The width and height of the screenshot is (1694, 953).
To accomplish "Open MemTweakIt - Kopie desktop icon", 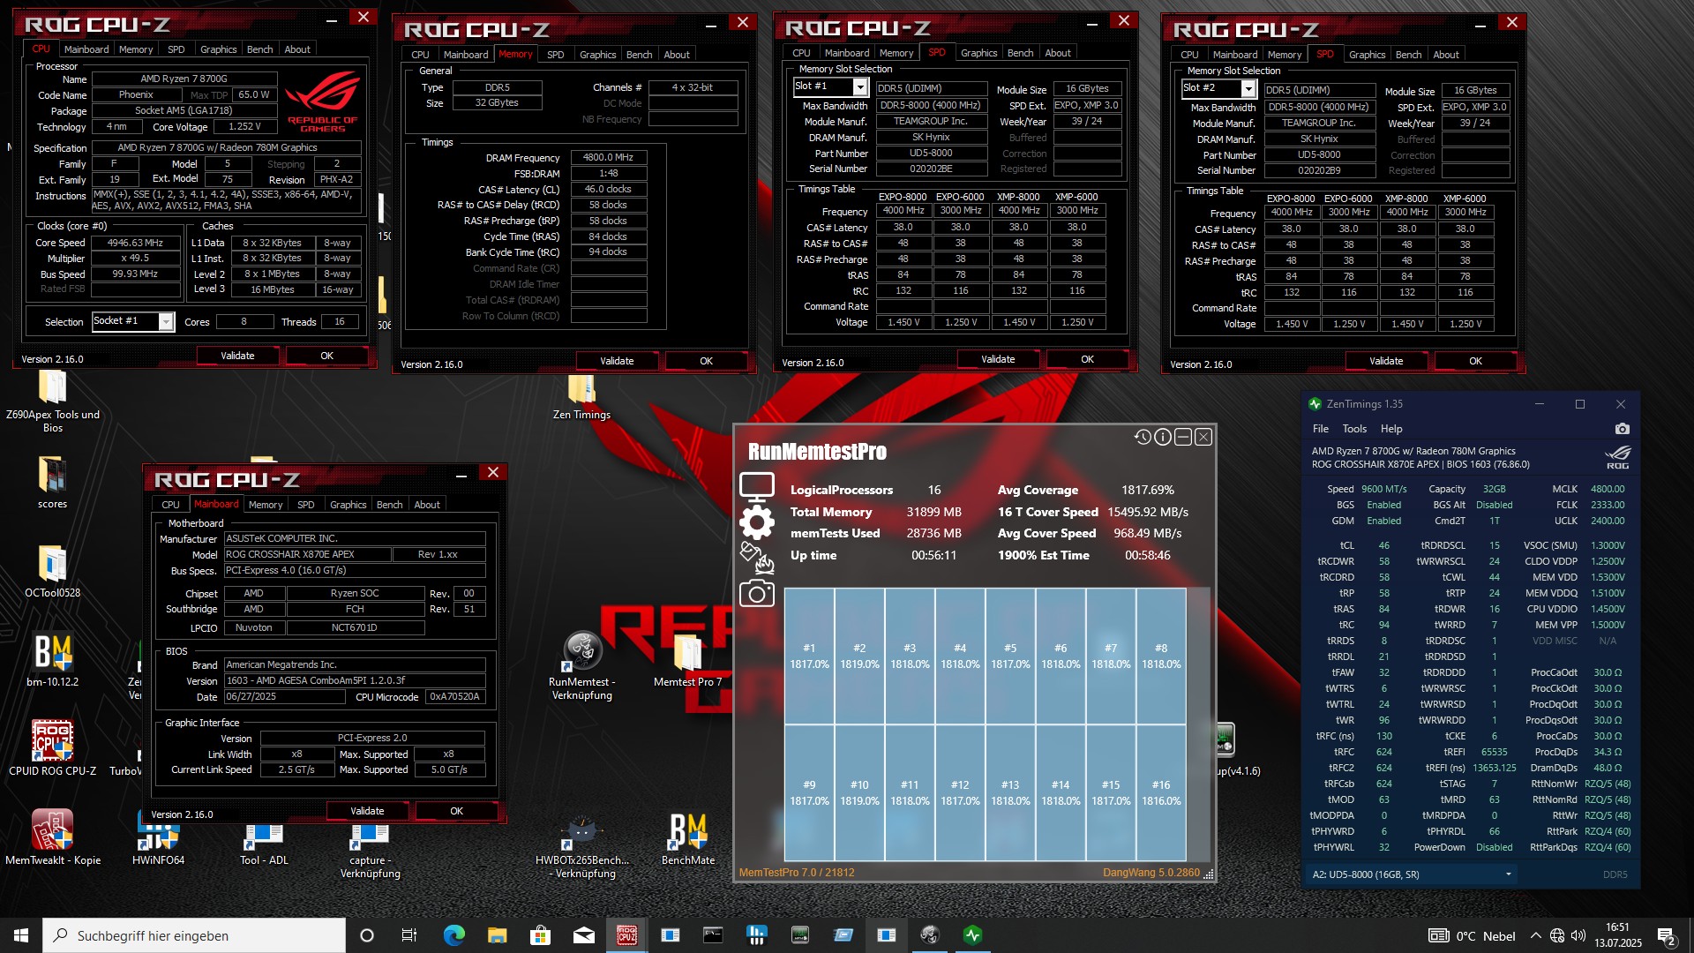I will point(52,837).
